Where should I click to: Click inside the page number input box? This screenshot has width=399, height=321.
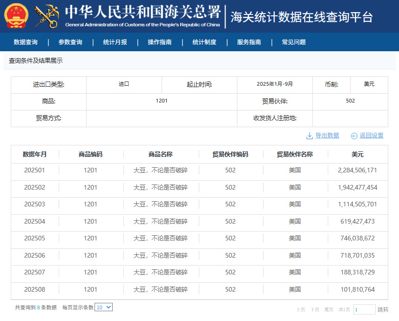pyautogui.click(x=364, y=309)
